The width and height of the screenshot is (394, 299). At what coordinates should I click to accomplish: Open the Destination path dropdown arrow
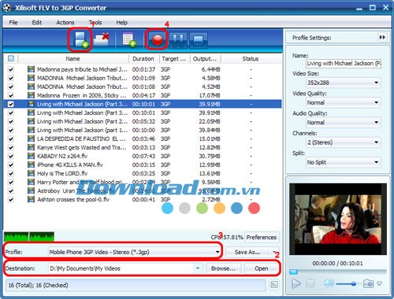[198, 268]
